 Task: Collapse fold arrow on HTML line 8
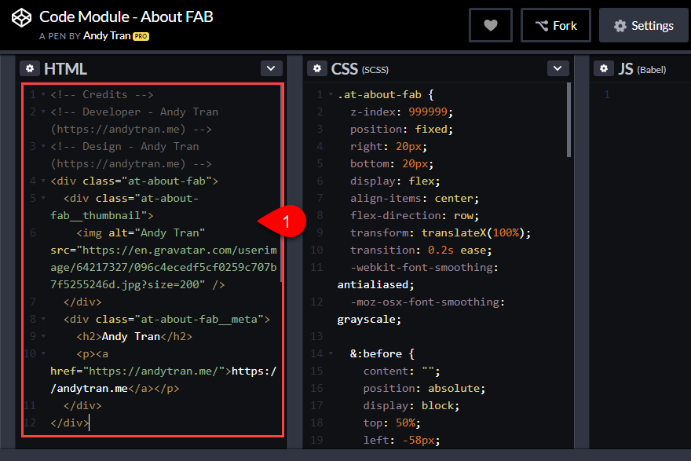[43, 319]
